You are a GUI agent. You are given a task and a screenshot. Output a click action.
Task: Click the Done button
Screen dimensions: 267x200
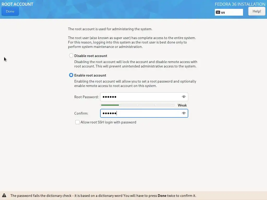10,11
